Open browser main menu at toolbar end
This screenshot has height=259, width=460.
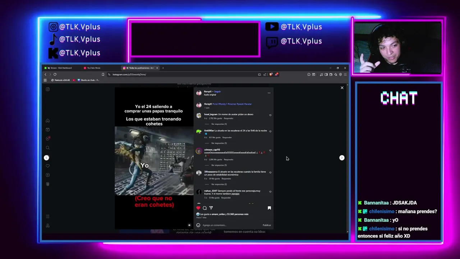click(x=345, y=74)
